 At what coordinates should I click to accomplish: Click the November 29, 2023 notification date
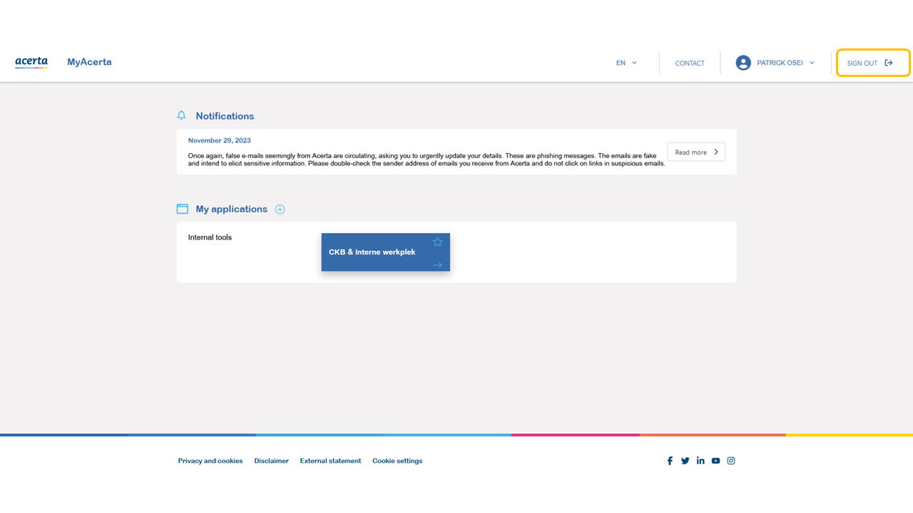point(220,140)
